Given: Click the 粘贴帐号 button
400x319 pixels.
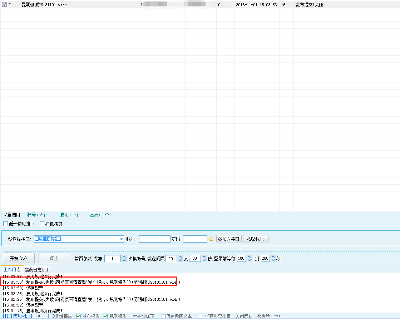Looking at the screenshot, I should (256, 239).
